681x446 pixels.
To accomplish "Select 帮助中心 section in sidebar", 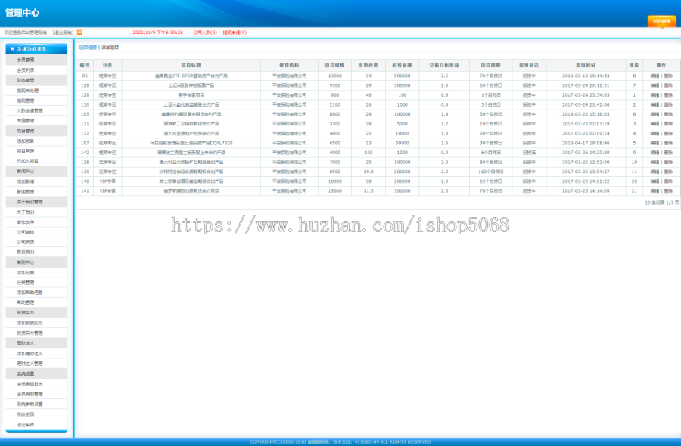I will pyautogui.click(x=36, y=262).
